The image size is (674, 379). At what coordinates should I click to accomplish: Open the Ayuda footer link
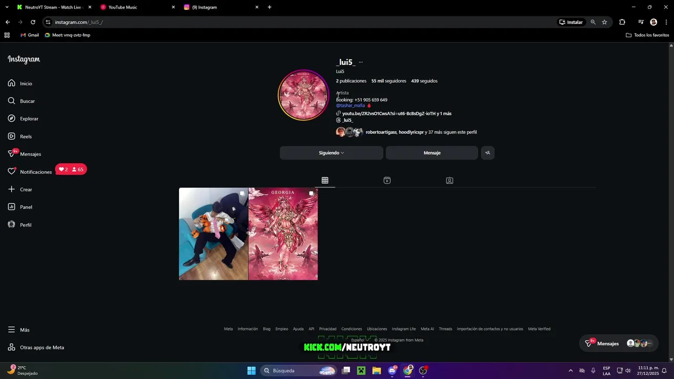point(298,329)
